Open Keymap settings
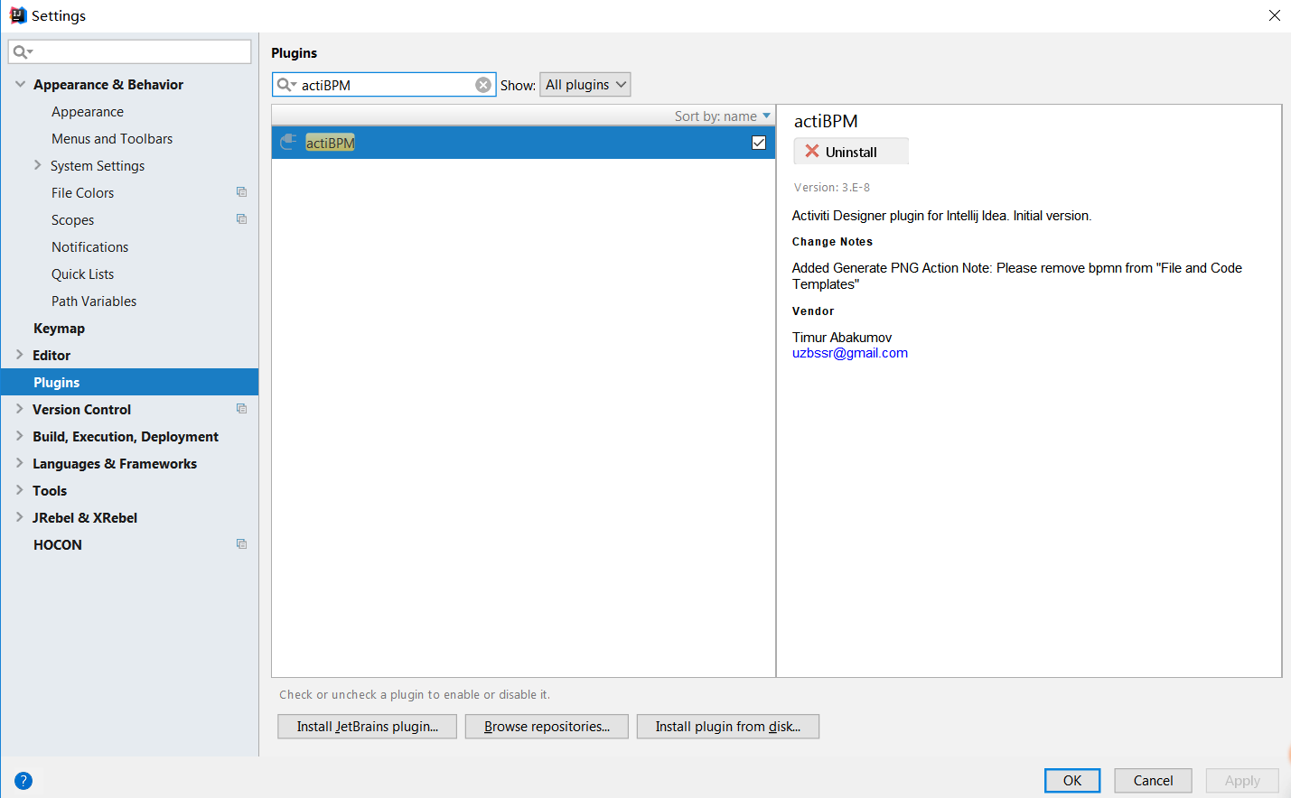 tap(59, 329)
